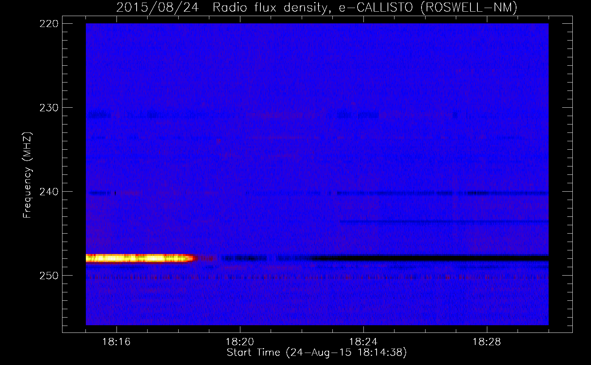Click the 220 frequency tick label

49,24
